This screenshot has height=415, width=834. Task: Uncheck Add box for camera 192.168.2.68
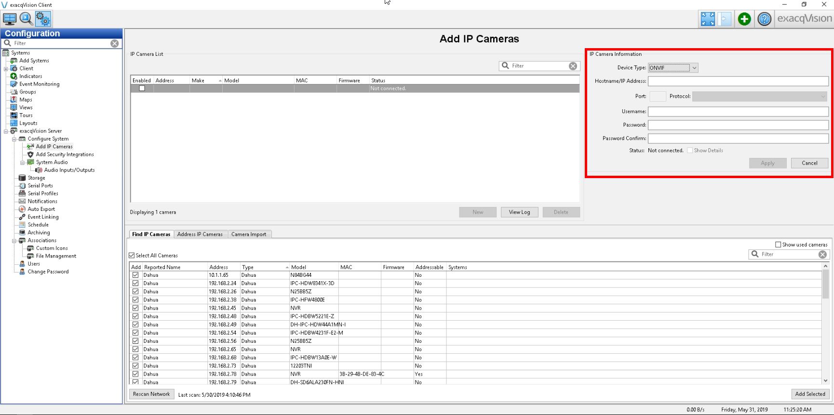[135, 358]
